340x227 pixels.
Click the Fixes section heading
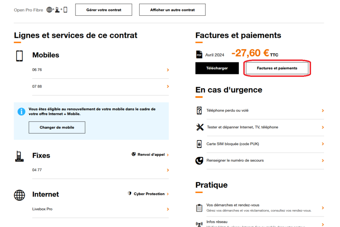[41, 155]
